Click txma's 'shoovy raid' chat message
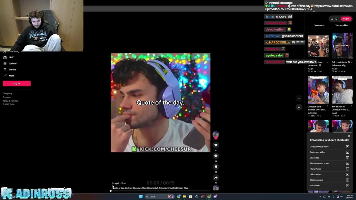The height and width of the screenshot is (200, 356). pos(284,17)
